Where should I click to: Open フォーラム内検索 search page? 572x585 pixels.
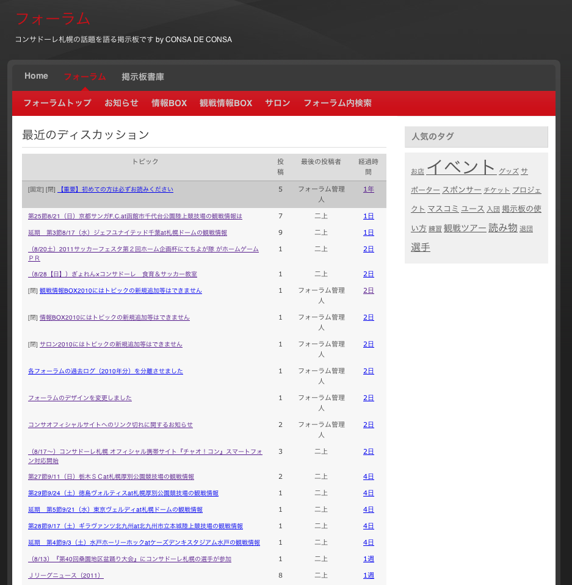(338, 103)
